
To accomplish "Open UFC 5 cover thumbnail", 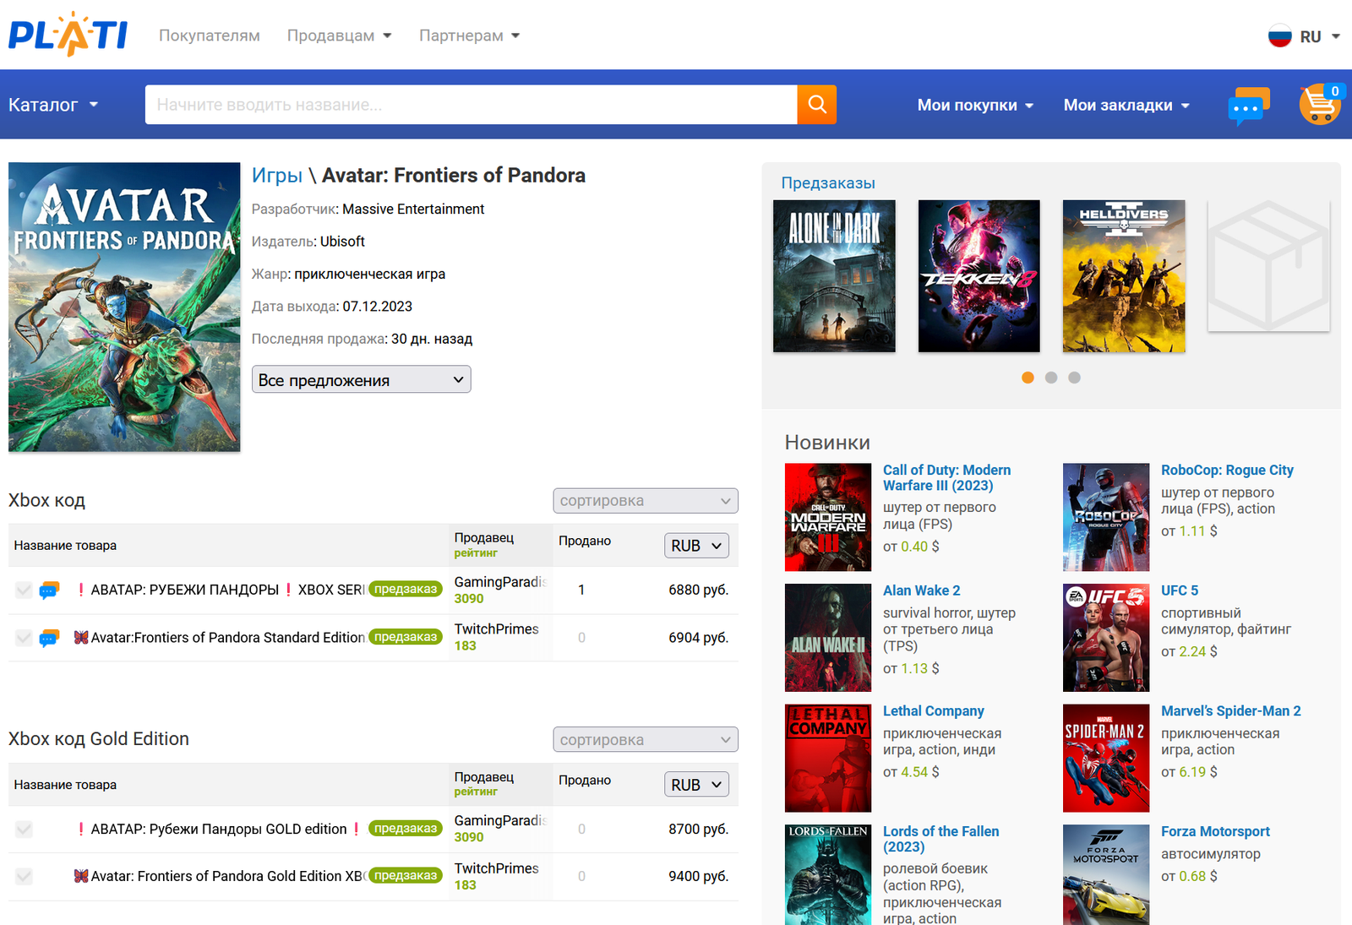I will [x=1106, y=638].
